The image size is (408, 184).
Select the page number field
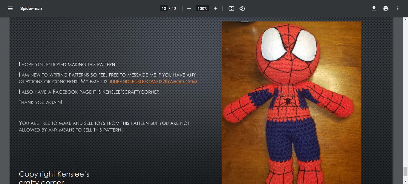[x=164, y=8]
